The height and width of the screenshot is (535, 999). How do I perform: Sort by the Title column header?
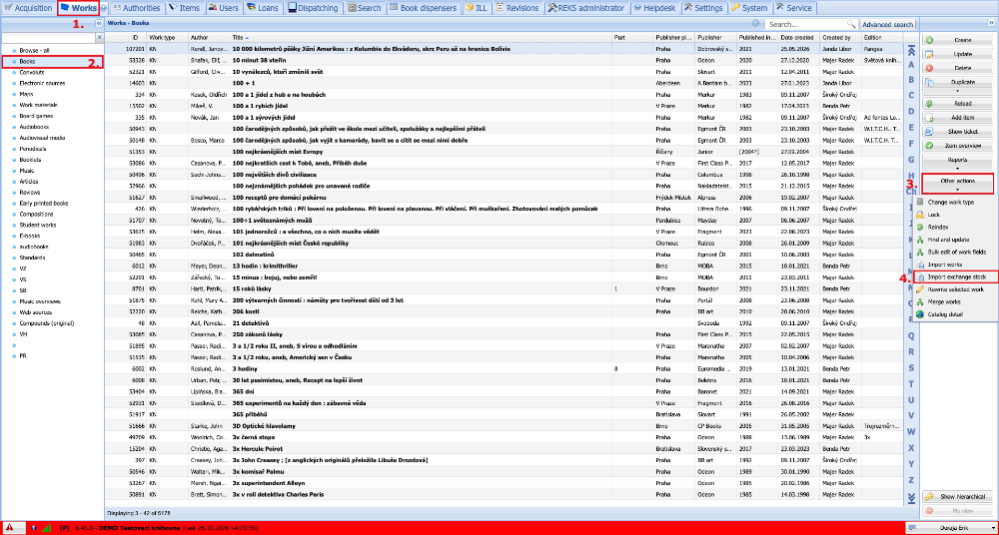click(x=421, y=38)
